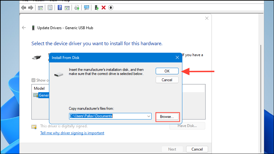274x154 pixels.
Task: Click the blue Help question mark icon
Action: (60, 8)
